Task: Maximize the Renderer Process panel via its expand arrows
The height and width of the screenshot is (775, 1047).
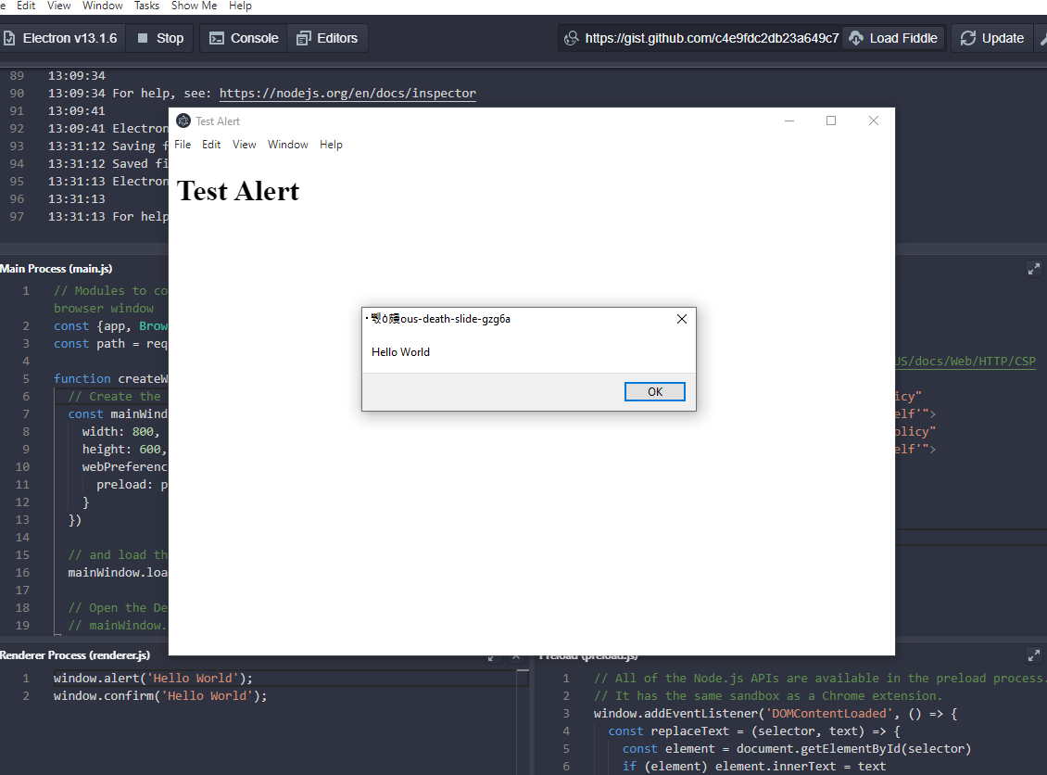Action: pyautogui.click(x=491, y=655)
